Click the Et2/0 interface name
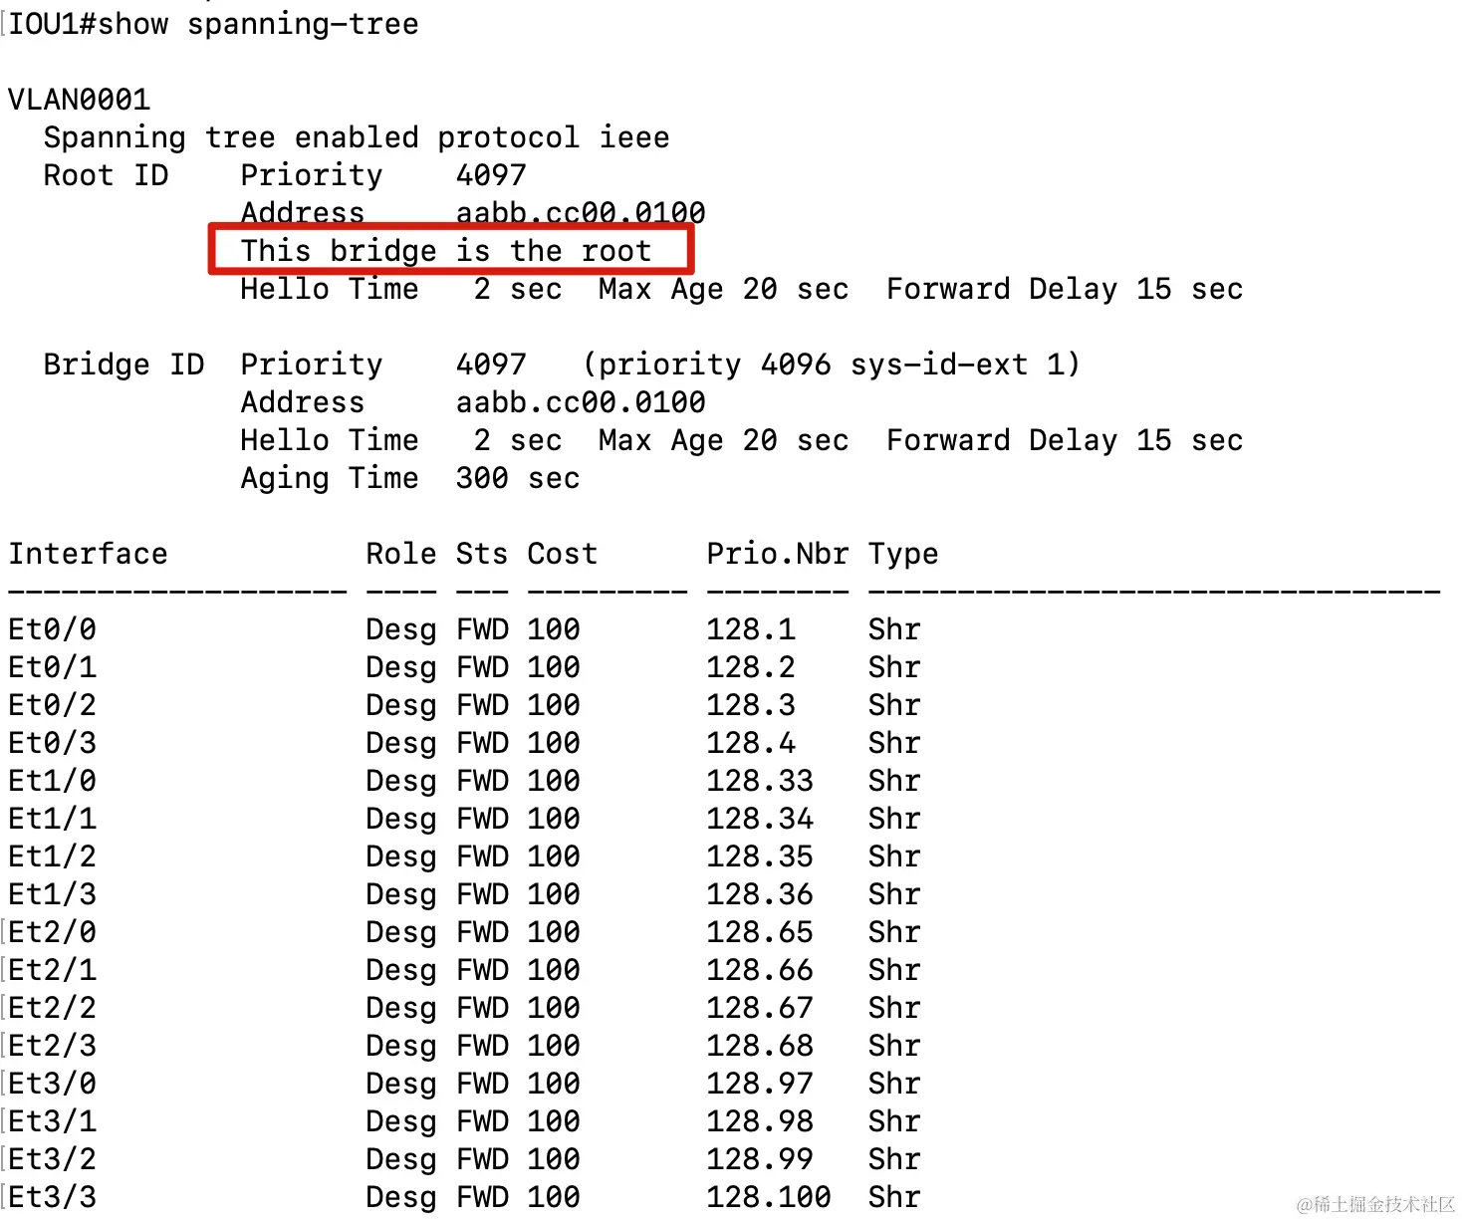 coord(53,932)
